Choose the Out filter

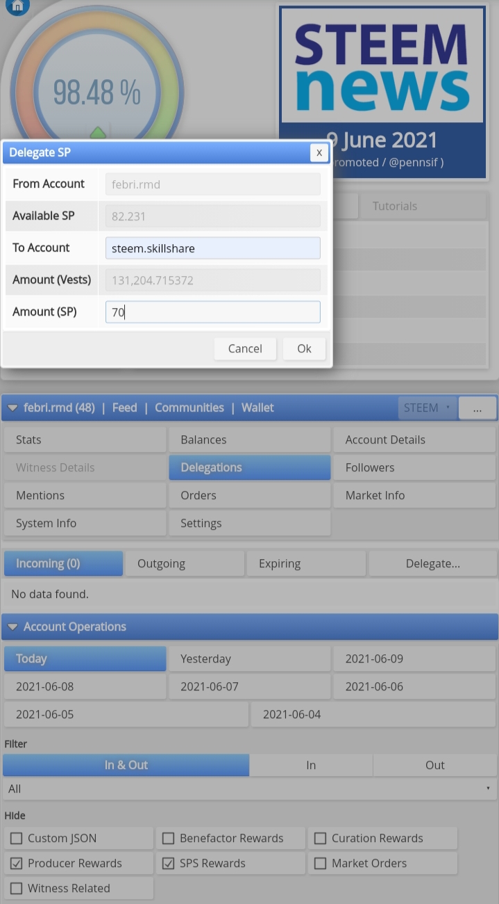(435, 765)
